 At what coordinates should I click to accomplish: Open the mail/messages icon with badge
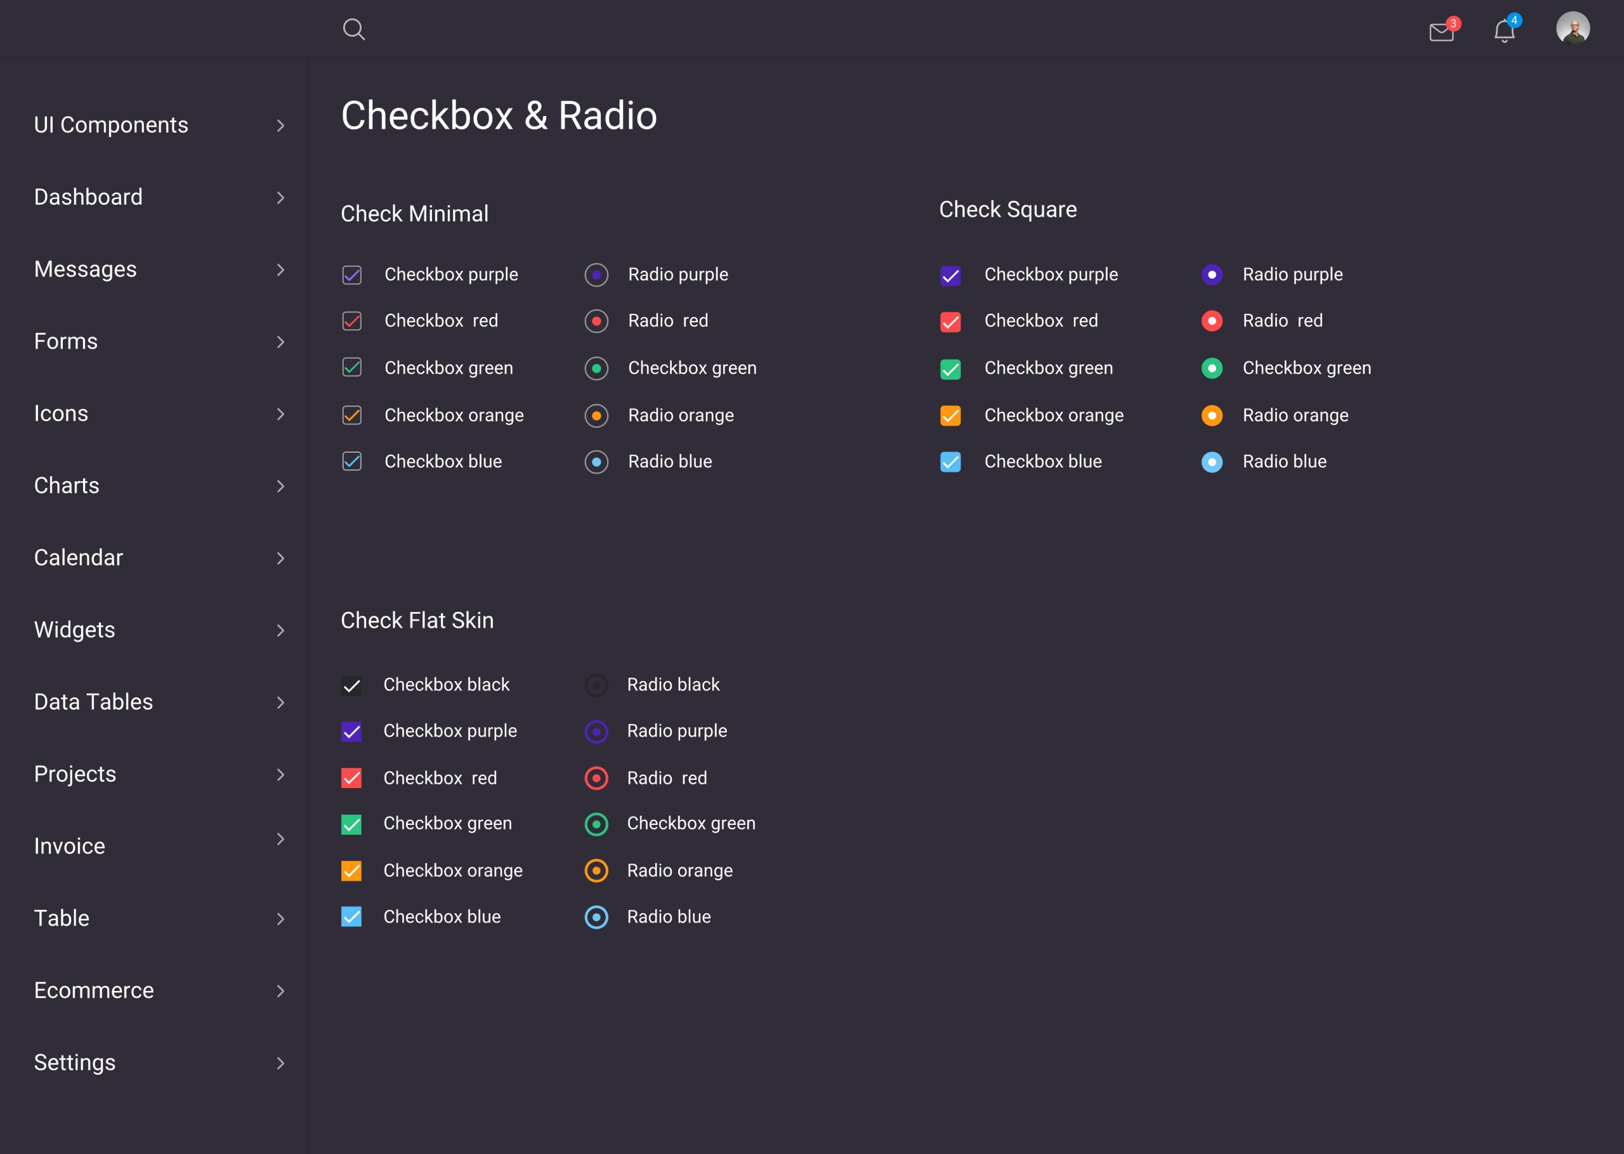(x=1441, y=27)
